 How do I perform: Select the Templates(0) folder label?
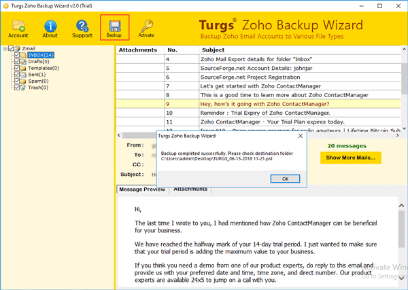(44, 68)
